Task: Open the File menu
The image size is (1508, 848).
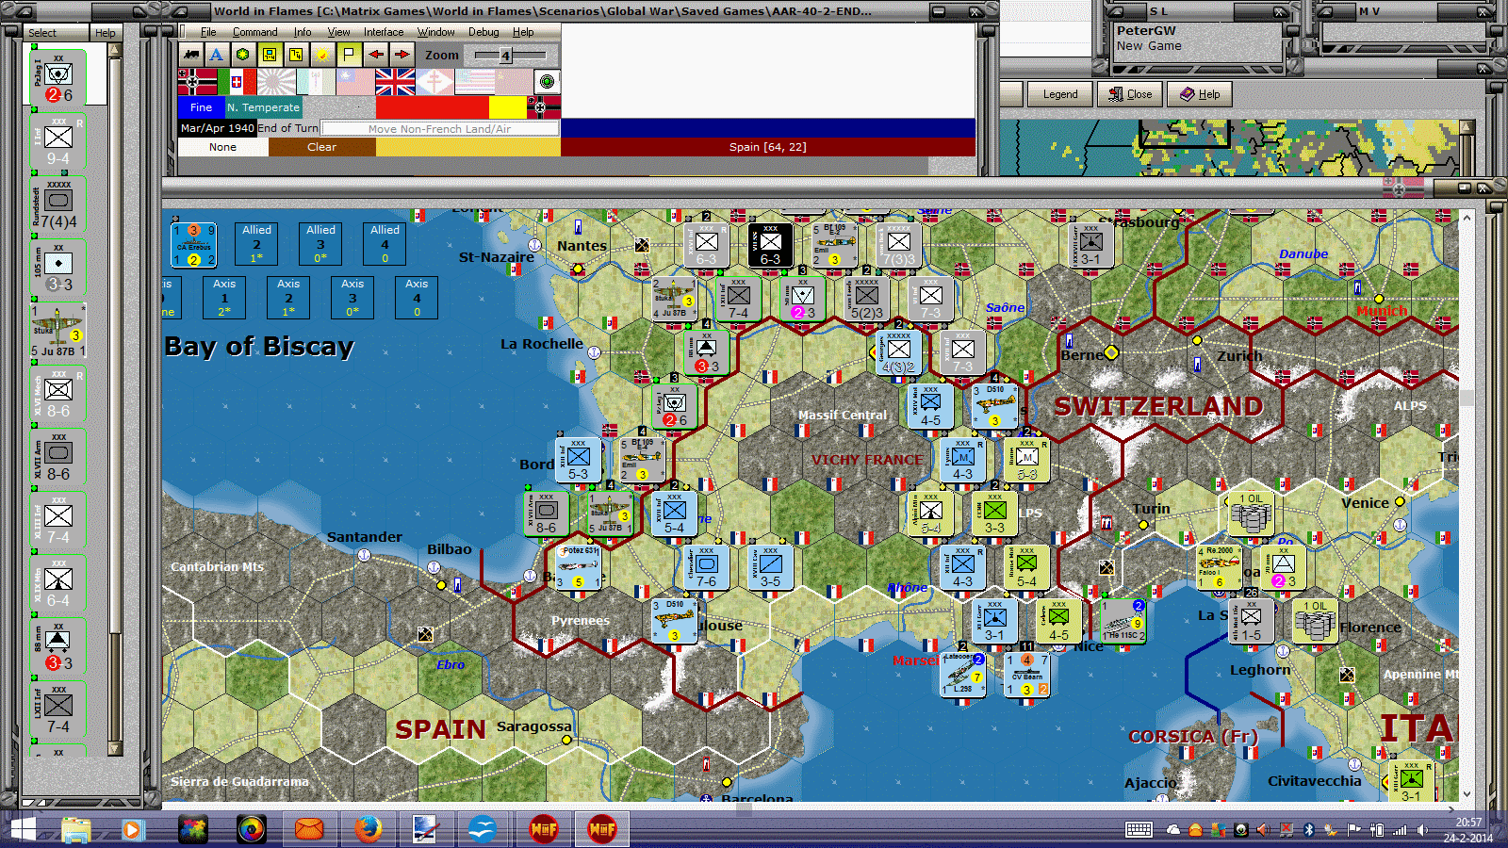Action: [208, 32]
